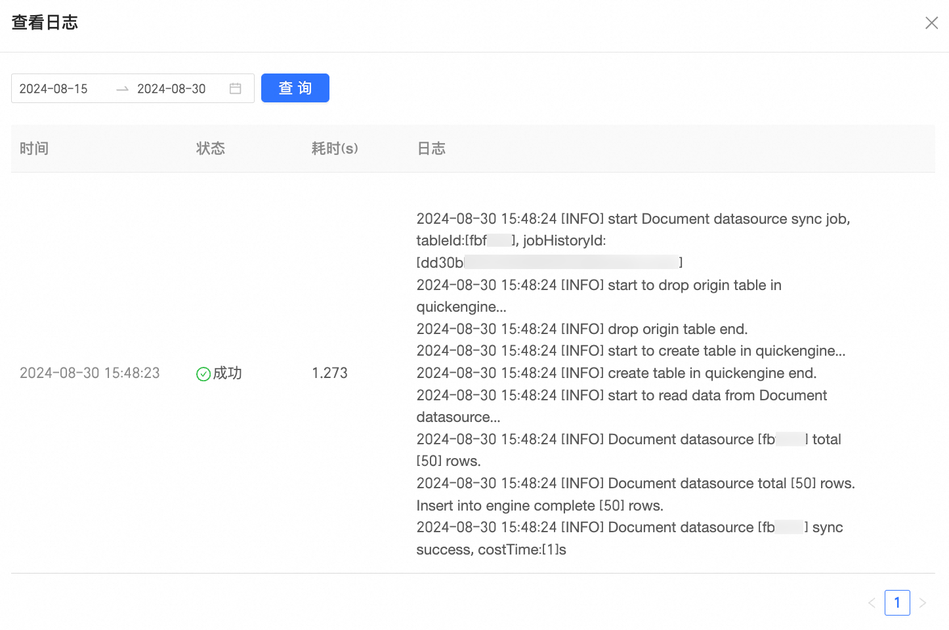Click the 成功 status text
The width and height of the screenshot is (949, 630).
point(228,373)
